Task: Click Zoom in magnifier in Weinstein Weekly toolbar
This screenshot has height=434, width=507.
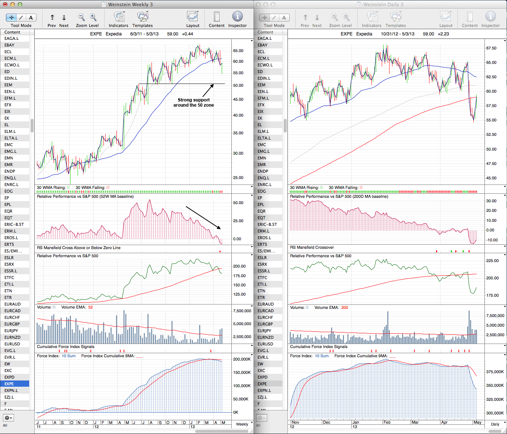Action: [x=93, y=17]
